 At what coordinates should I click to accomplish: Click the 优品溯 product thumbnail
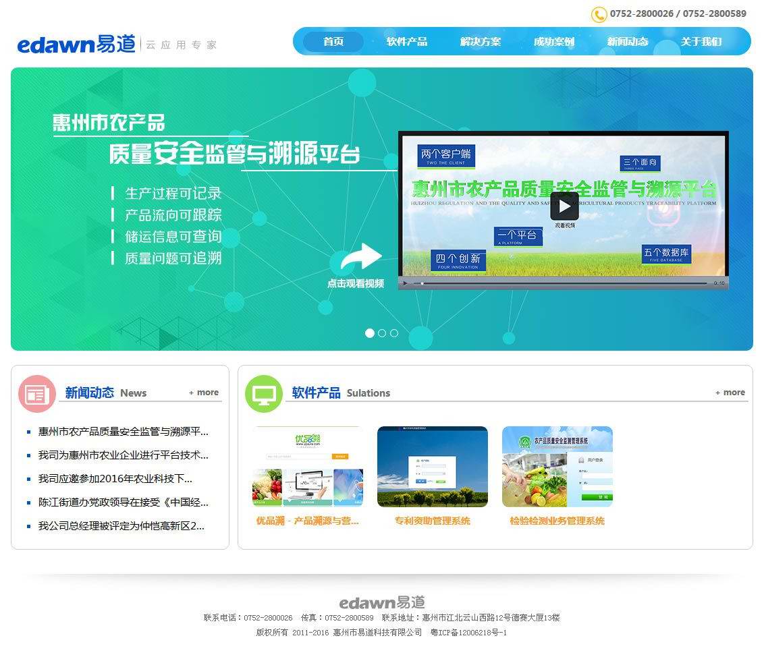(308, 466)
